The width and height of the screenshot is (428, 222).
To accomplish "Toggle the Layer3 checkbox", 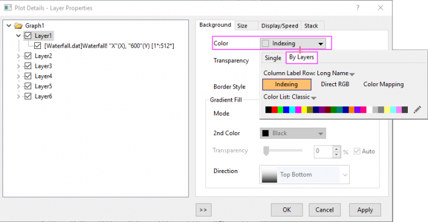I will 28,66.
